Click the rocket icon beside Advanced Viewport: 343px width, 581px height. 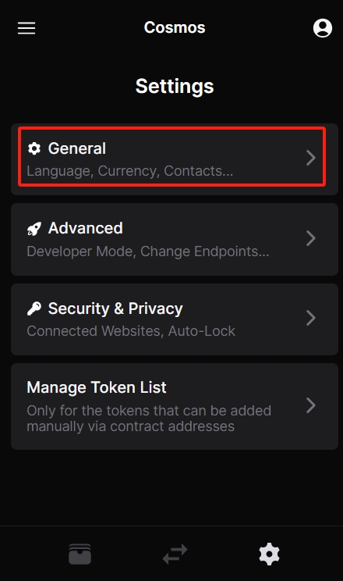point(34,229)
